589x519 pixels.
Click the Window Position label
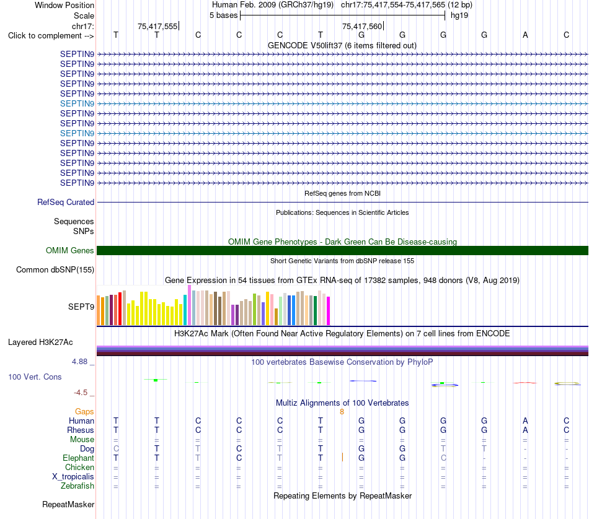click(x=64, y=5)
